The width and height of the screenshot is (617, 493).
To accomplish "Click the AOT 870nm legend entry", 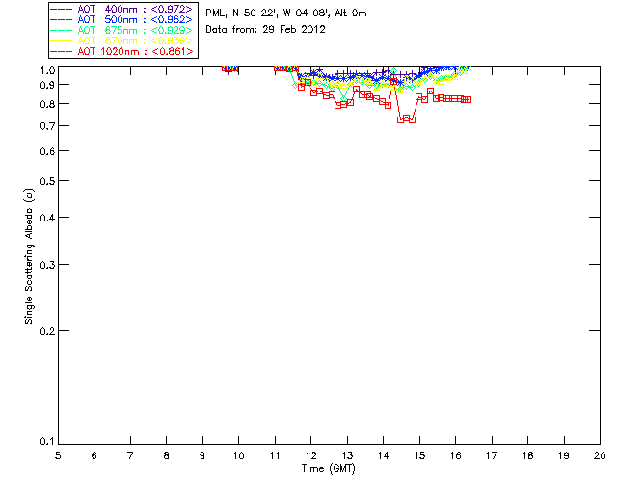I will pyautogui.click(x=121, y=40).
